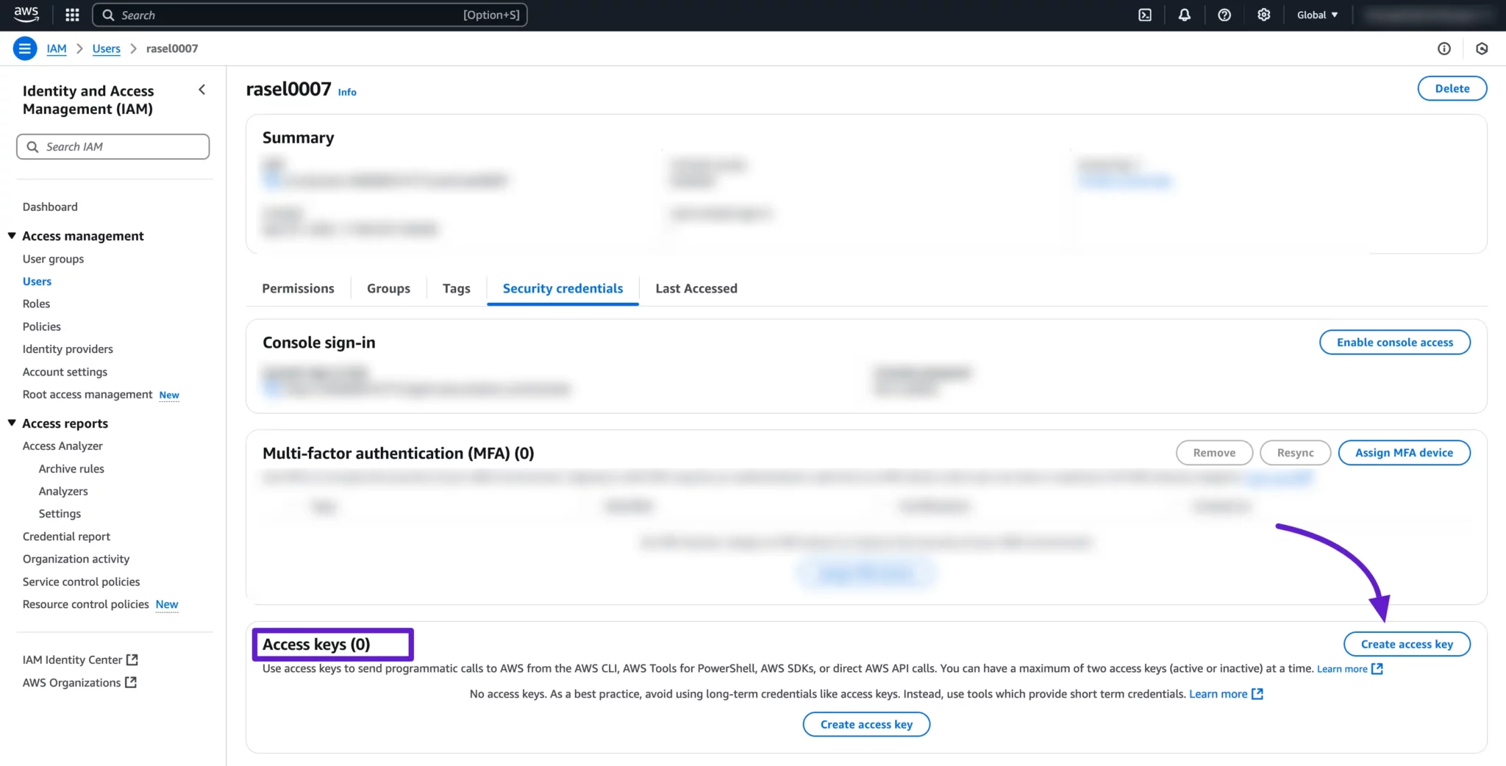
Task: Collapse the Access management section
Action: [12, 236]
